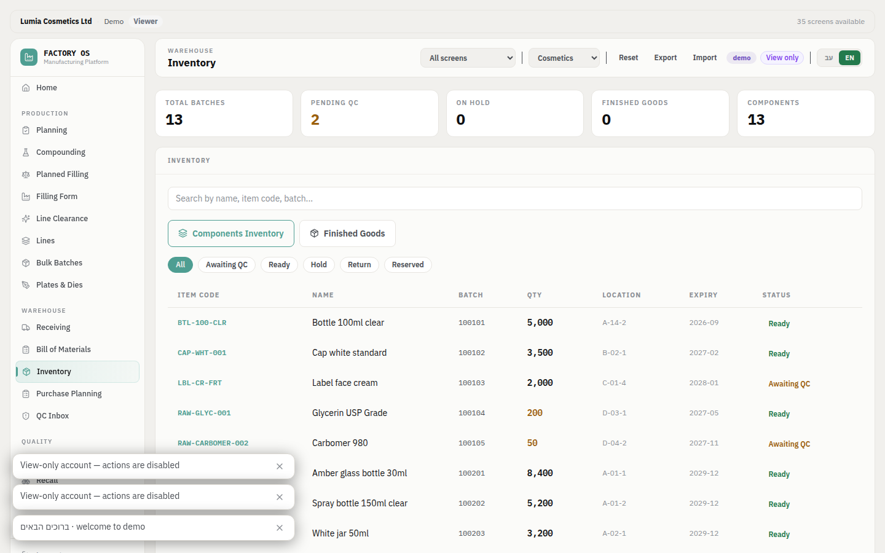Click the Viewer label in top bar
This screenshot has width=885, height=553.
click(146, 22)
